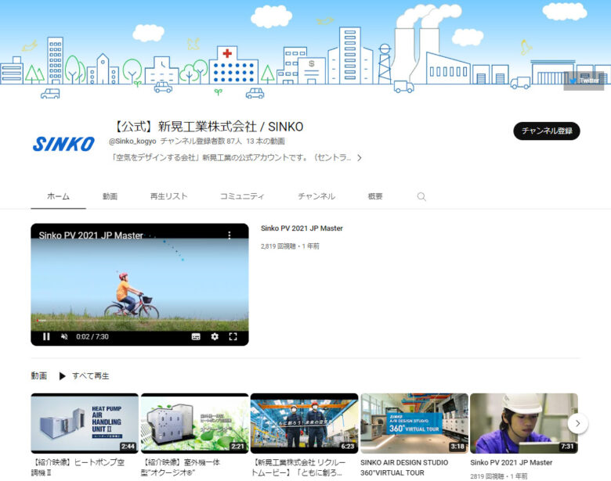611x481 pixels.
Task: Expand the channel description chevron
Action: point(360,158)
